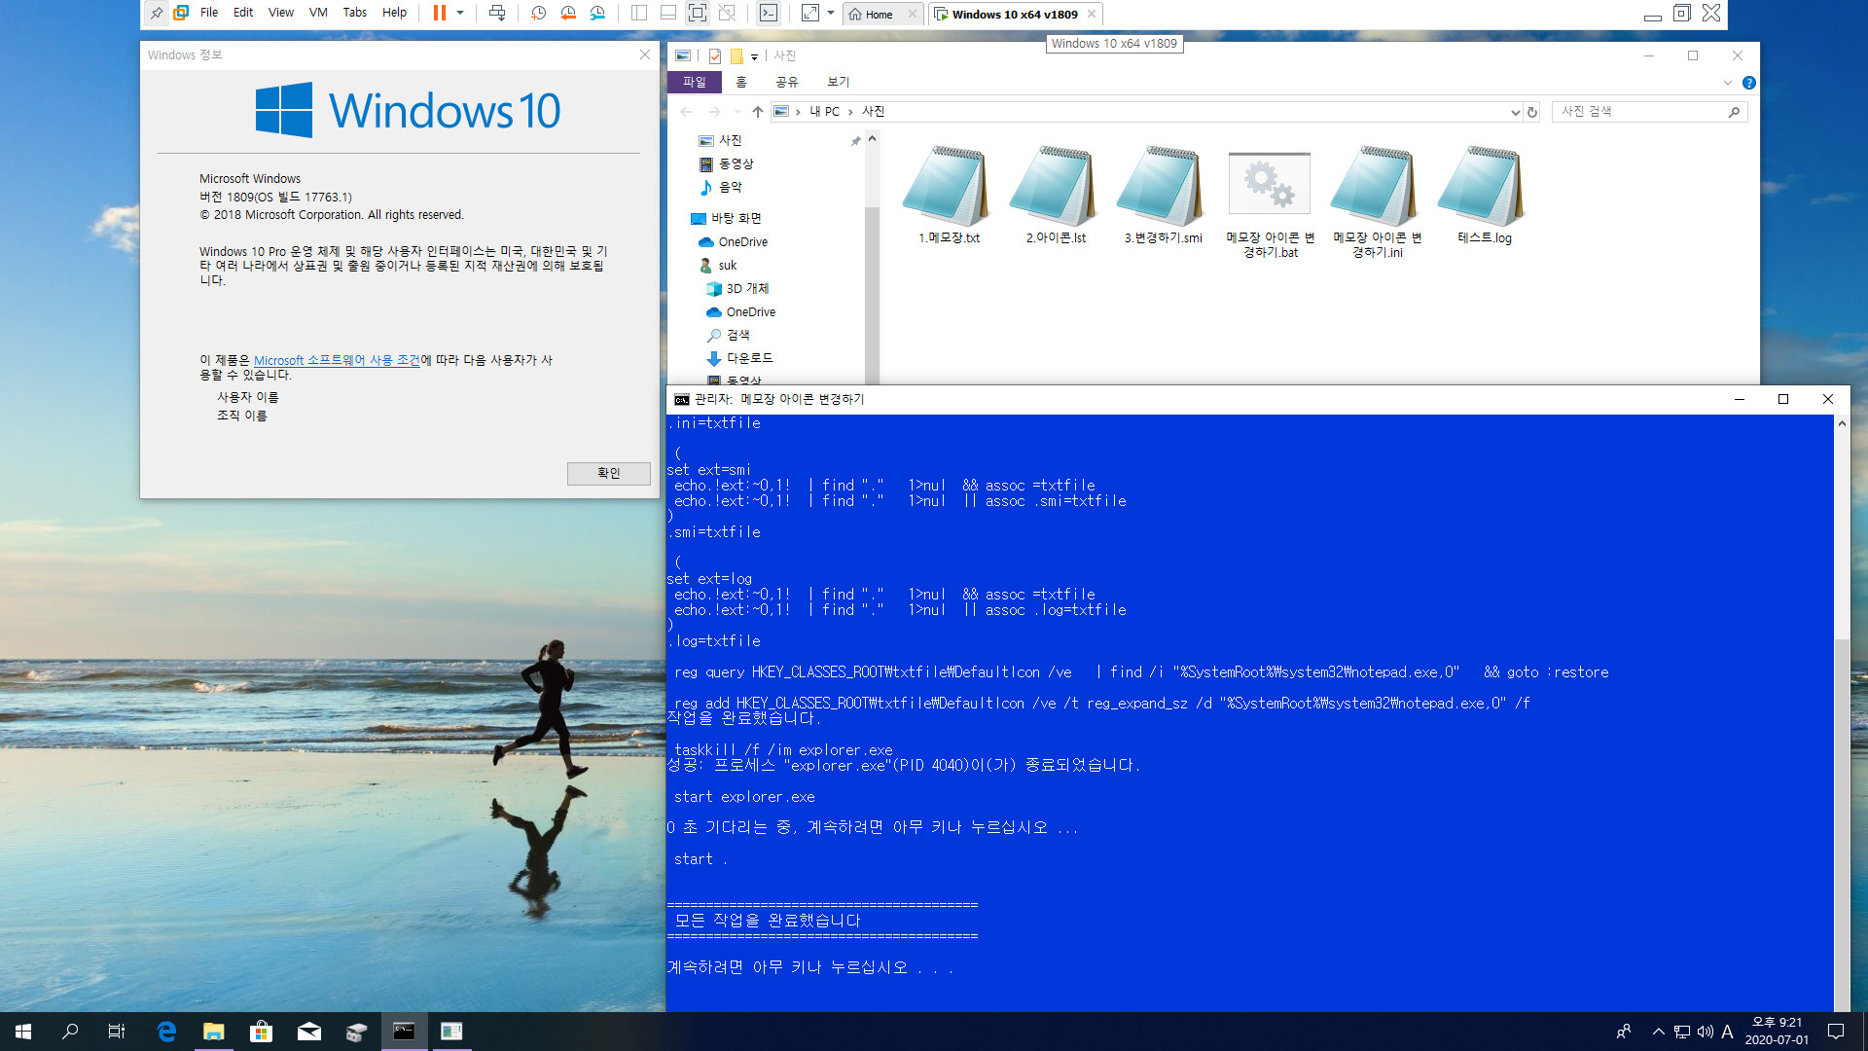
Task: Click 내 PC in the address path
Action: point(824,112)
